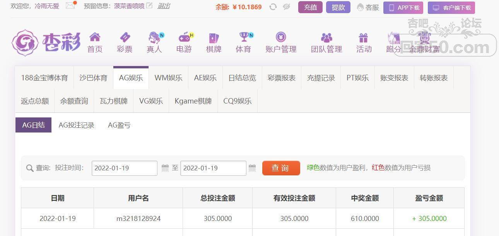The height and width of the screenshot is (236, 499).
Task: Click the 总投注金额 column header
Action: tap(218, 198)
